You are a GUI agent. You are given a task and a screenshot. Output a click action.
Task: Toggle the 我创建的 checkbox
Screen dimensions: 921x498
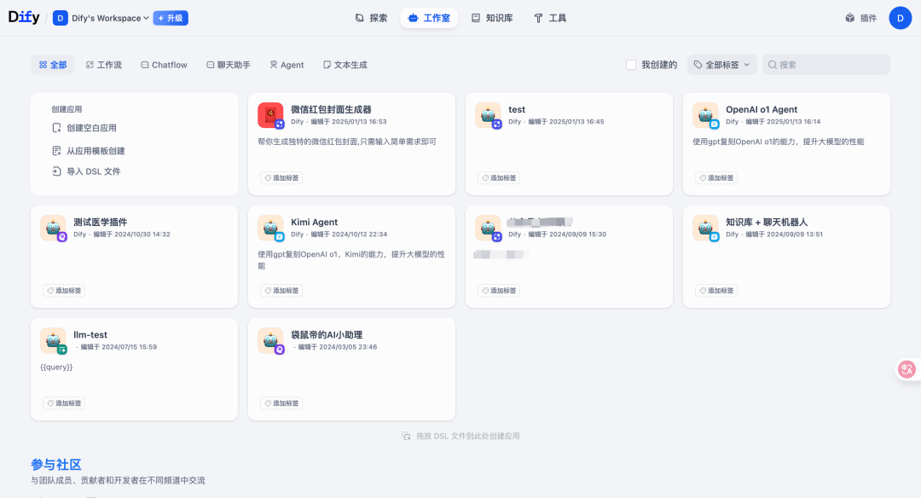coord(631,65)
